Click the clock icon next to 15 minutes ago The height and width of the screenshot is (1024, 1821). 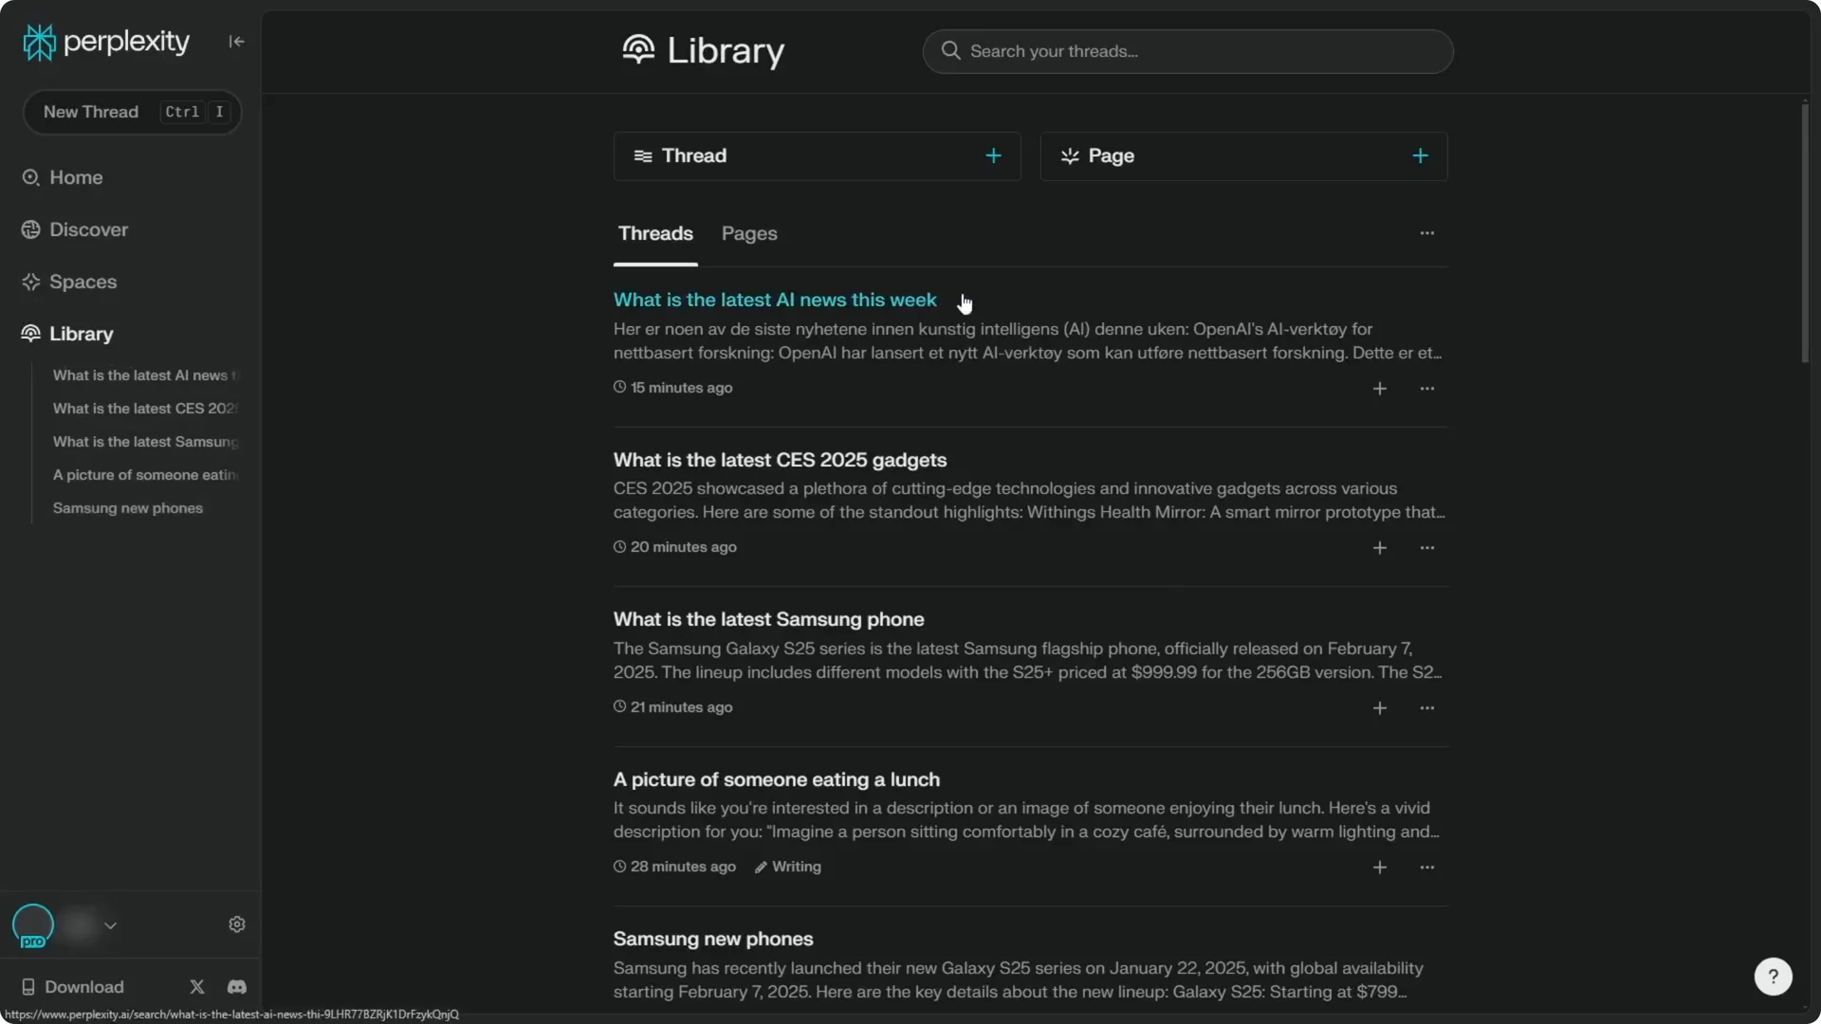(x=619, y=387)
